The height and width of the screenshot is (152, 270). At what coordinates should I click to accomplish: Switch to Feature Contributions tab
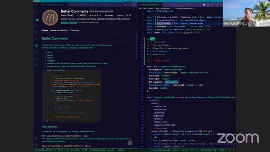pyautogui.click(x=59, y=30)
